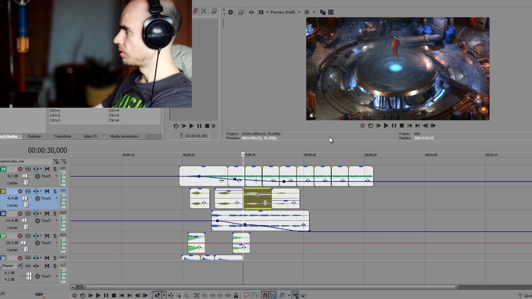Select Zoom Edit Tool in bottom toolbar
This screenshot has height=299, width=532.
click(x=187, y=296)
